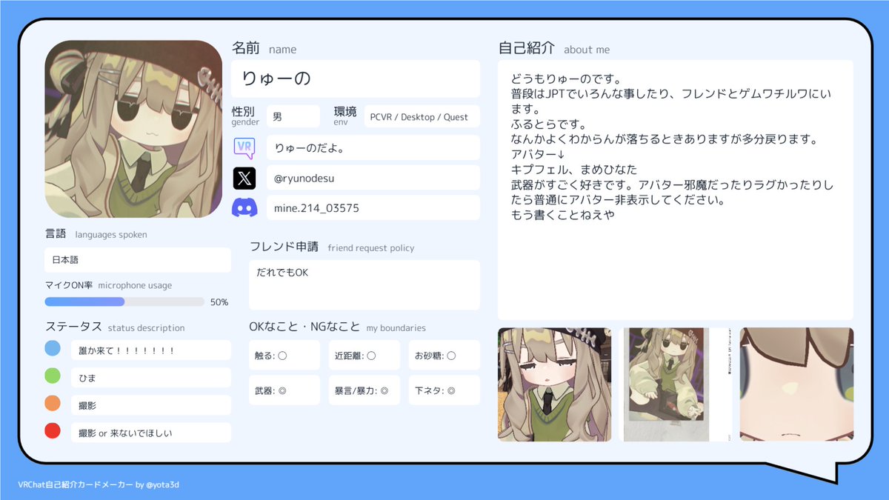Click the friend request field だれでもOK
This screenshot has width=889, height=500.
click(364, 285)
